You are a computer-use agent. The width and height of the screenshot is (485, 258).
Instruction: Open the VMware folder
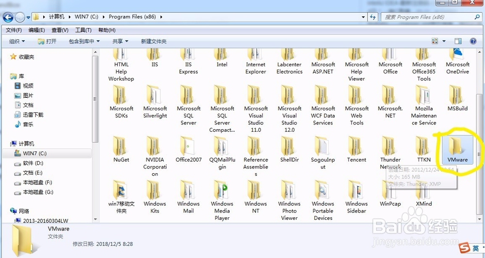coord(457,150)
